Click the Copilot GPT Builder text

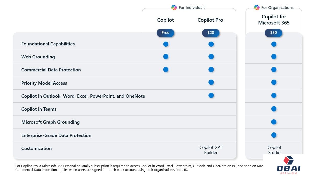point(211,150)
